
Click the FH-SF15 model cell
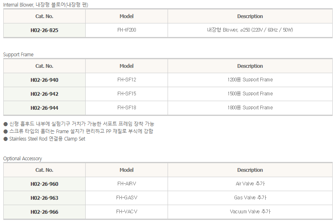(127, 94)
